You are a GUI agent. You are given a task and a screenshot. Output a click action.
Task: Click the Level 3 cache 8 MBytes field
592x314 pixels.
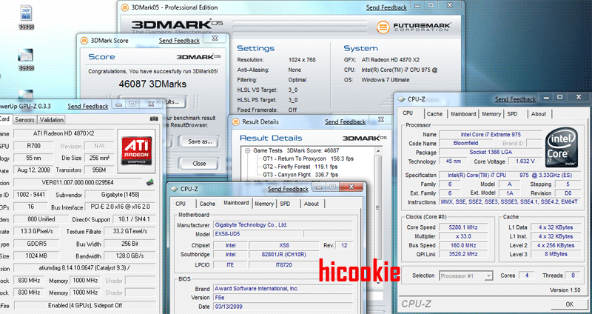coord(556,254)
